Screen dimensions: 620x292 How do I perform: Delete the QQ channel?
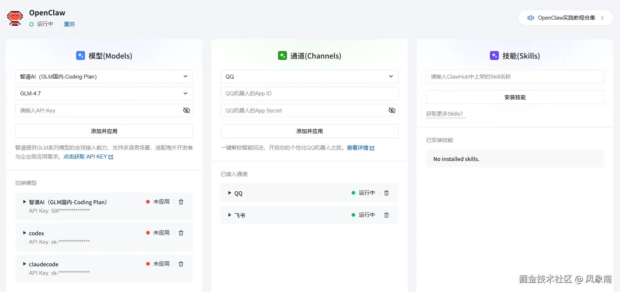(x=386, y=193)
